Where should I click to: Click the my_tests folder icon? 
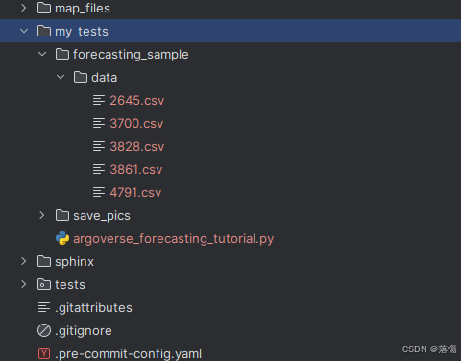pyautogui.click(x=44, y=31)
